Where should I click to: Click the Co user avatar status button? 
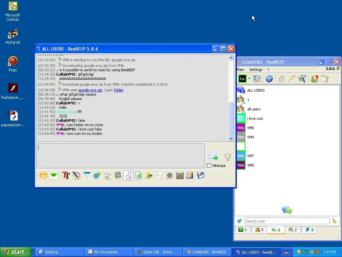tap(242, 79)
